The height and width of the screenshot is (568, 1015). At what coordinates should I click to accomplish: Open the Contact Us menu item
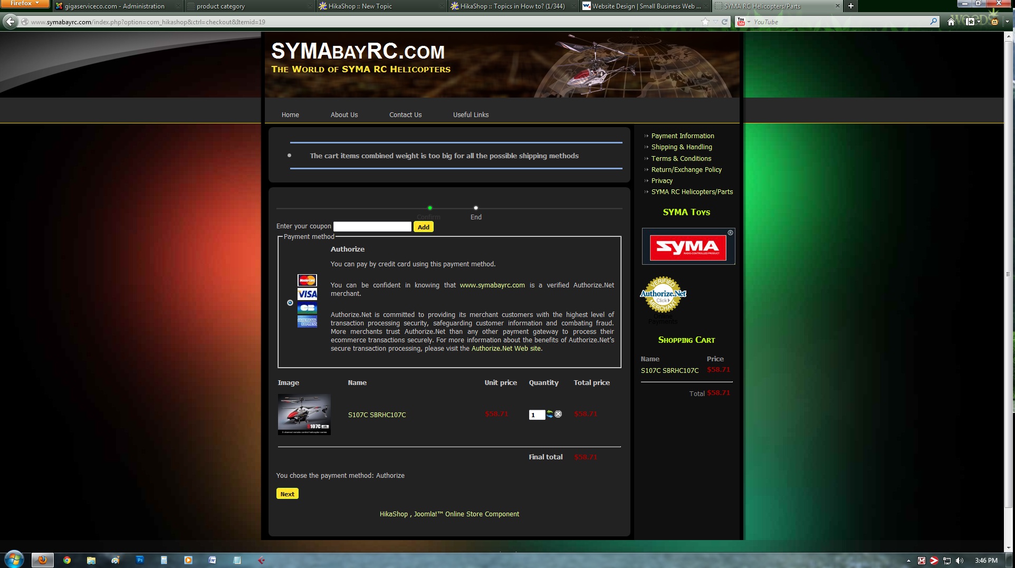point(405,114)
